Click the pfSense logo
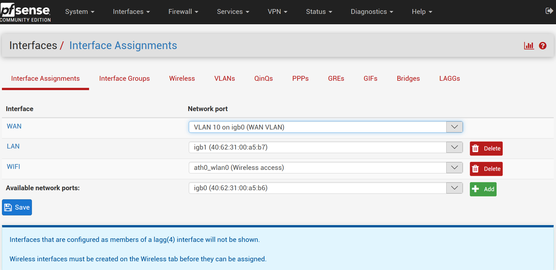Image resolution: width=556 pixels, height=270 pixels. [x=25, y=12]
